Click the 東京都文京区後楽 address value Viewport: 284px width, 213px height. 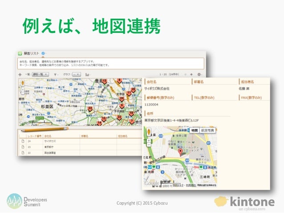171,120
